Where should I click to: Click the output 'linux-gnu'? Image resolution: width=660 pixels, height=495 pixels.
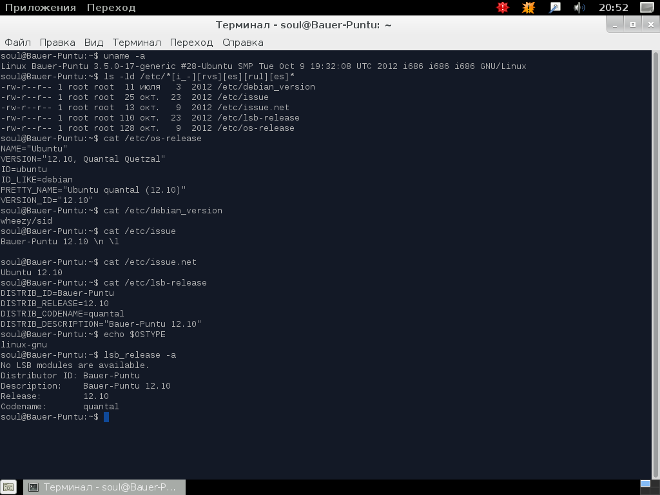click(24, 345)
